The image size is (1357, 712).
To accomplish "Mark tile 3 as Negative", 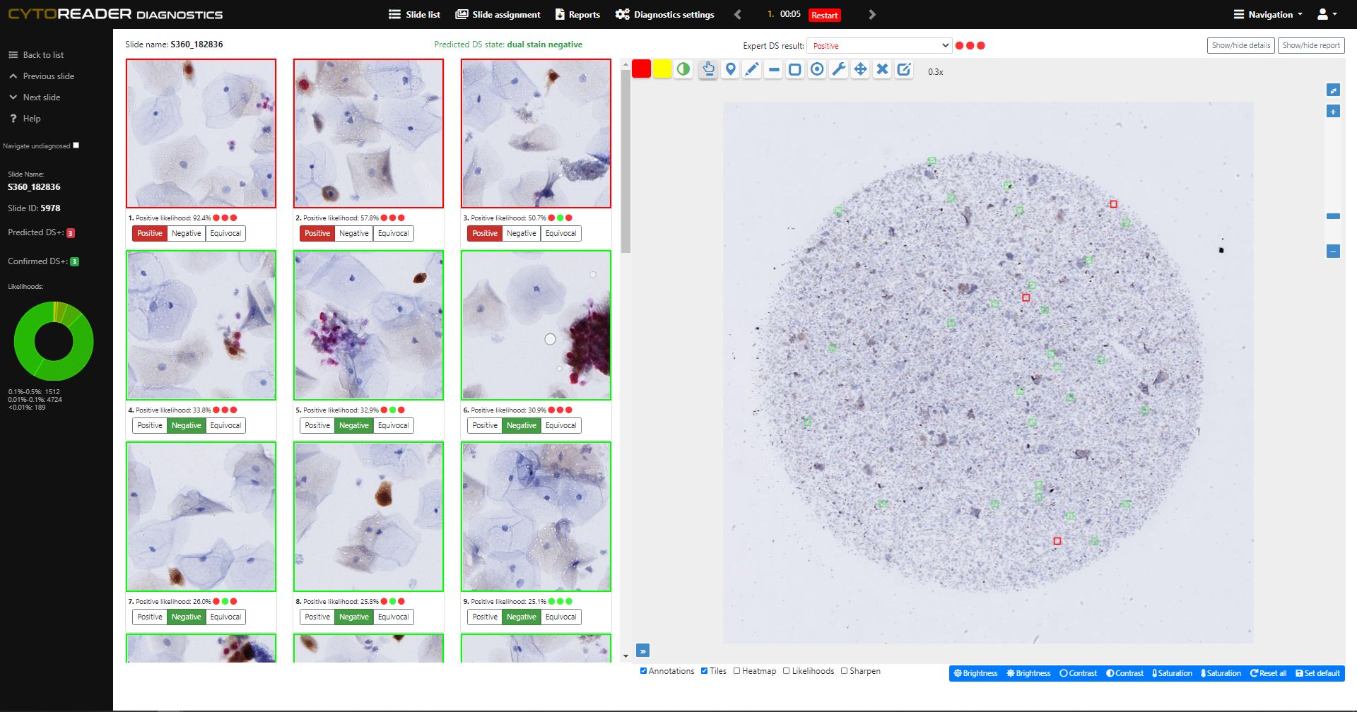I will (522, 234).
